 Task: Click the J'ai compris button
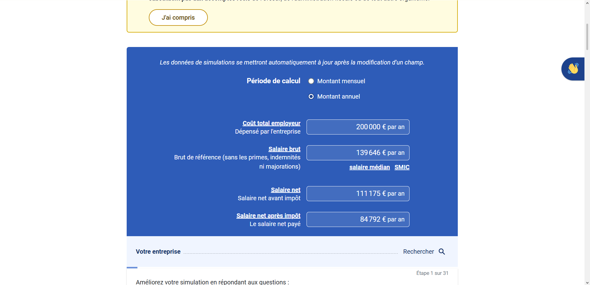click(178, 18)
